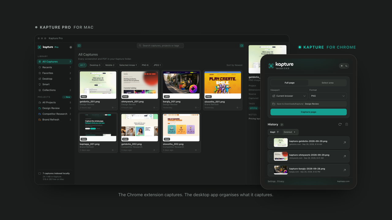Star the ohmywork_001.png capture
The width and height of the screenshot is (392, 220).
click(x=154, y=108)
